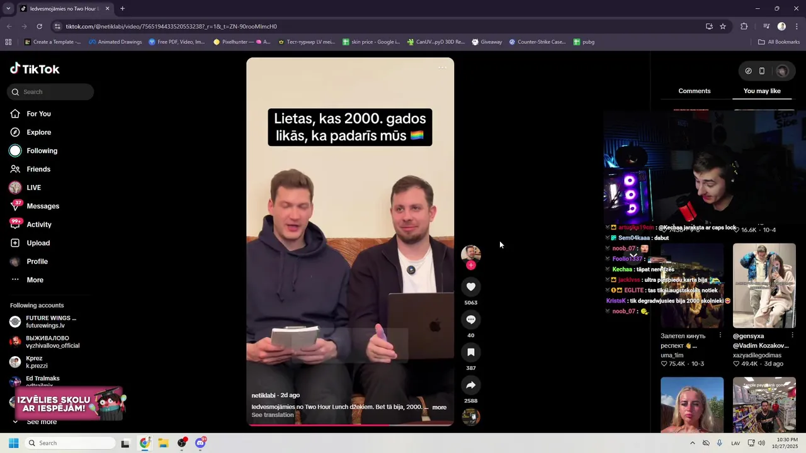This screenshot has height=453, width=806.
Task: Click the get app phone icon
Action: [x=761, y=71]
